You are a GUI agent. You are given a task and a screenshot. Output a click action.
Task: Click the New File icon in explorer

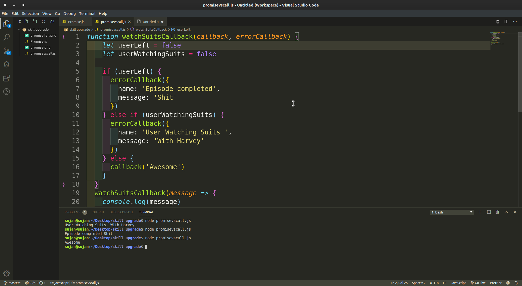click(26, 21)
